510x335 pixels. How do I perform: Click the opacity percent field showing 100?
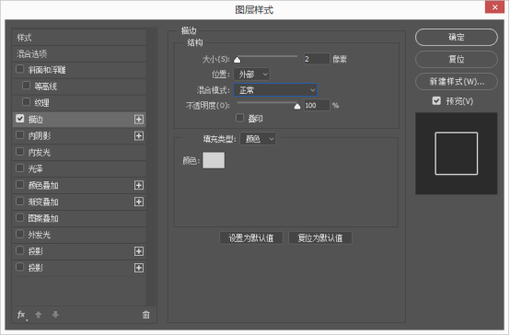[317, 106]
